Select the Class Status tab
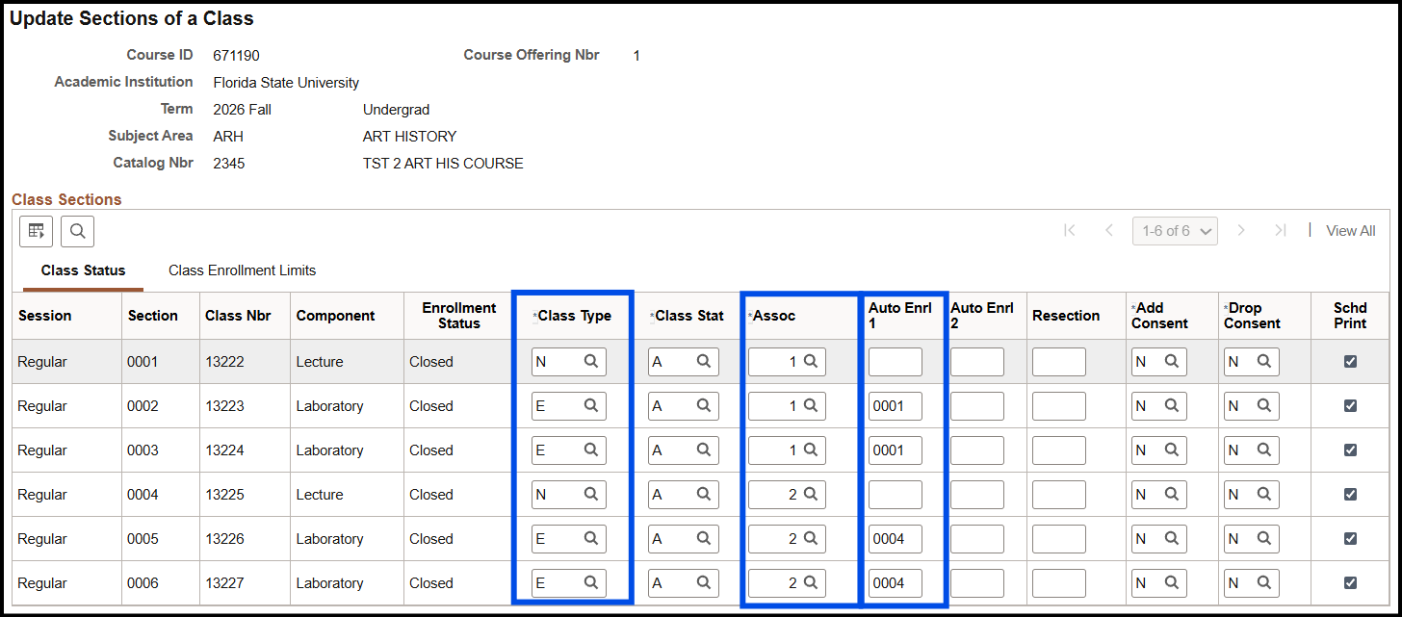 click(x=83, y=270)
